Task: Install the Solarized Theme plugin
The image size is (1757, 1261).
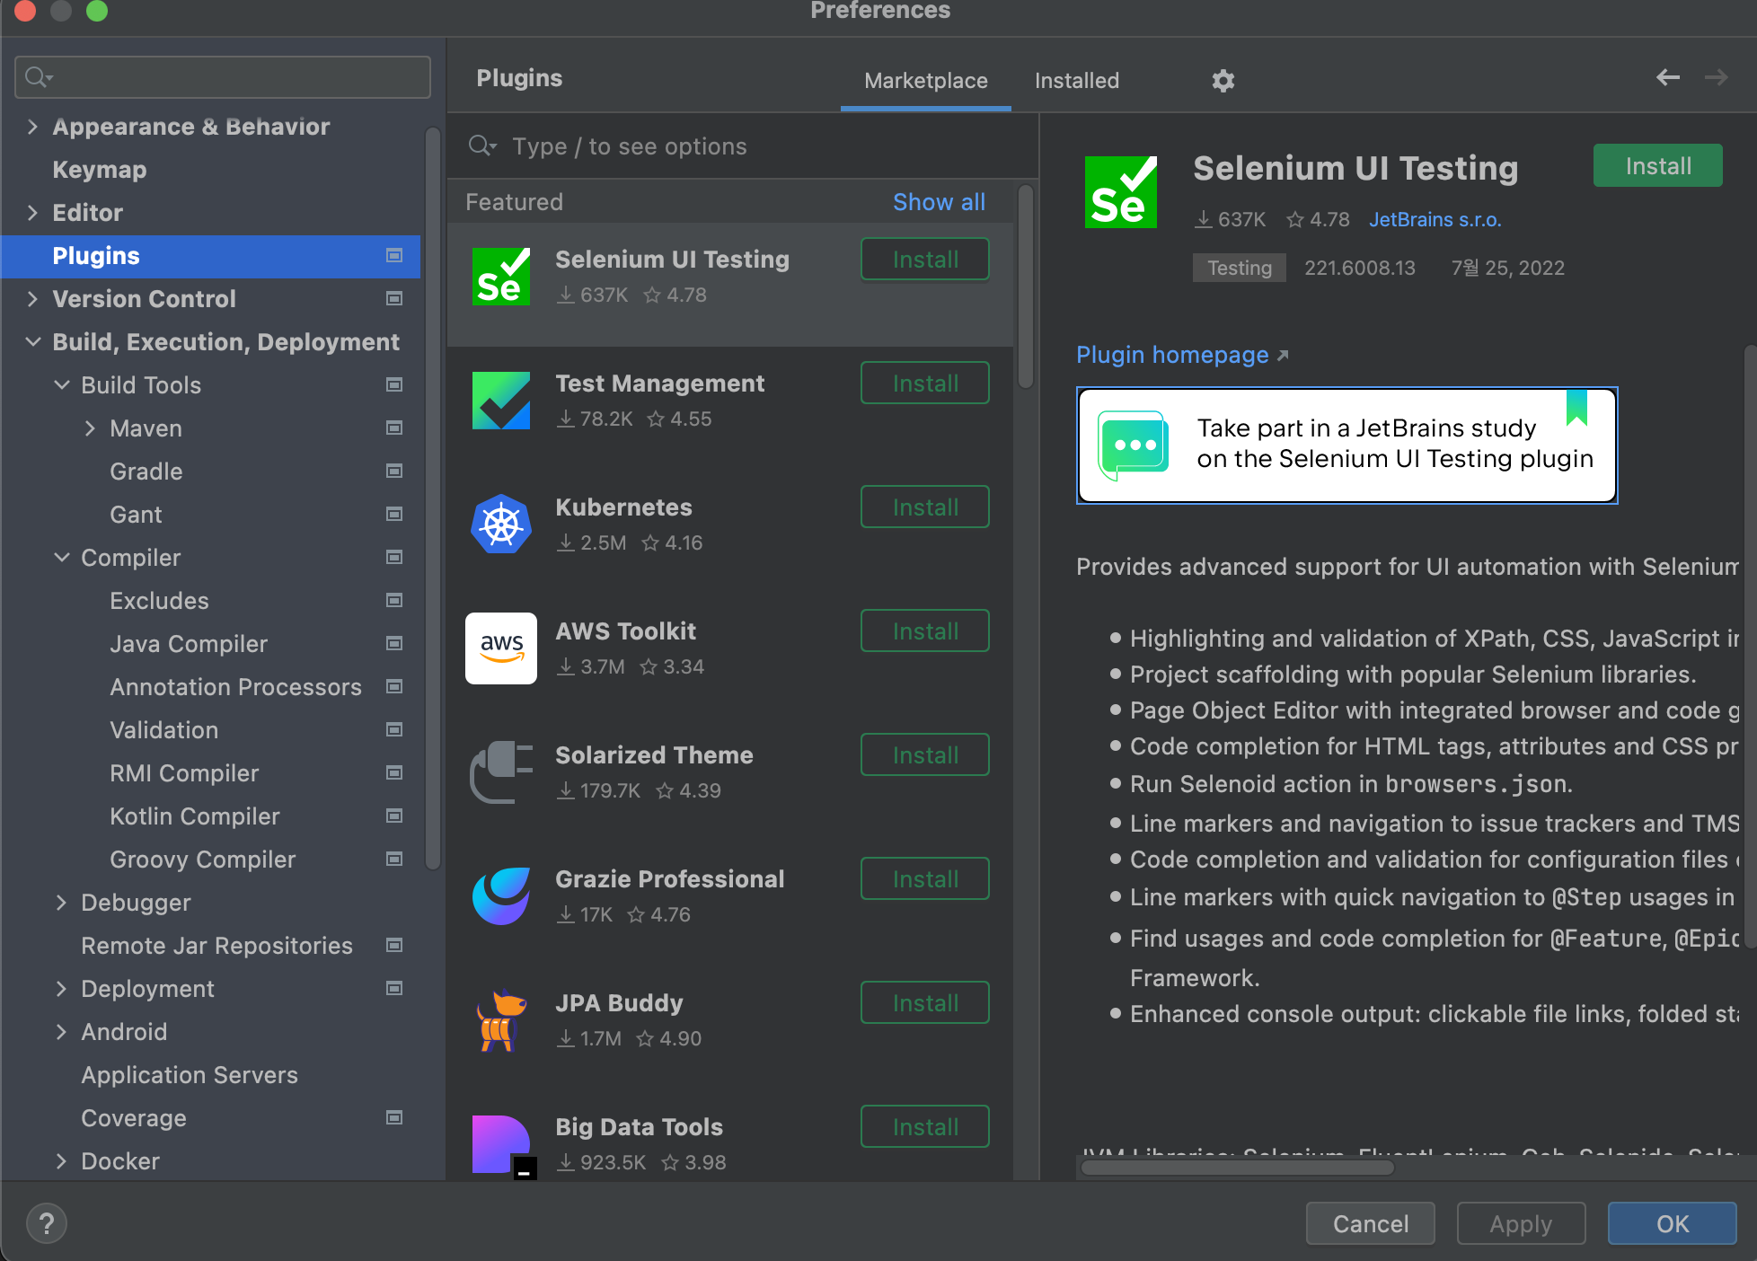Action: 925,754
